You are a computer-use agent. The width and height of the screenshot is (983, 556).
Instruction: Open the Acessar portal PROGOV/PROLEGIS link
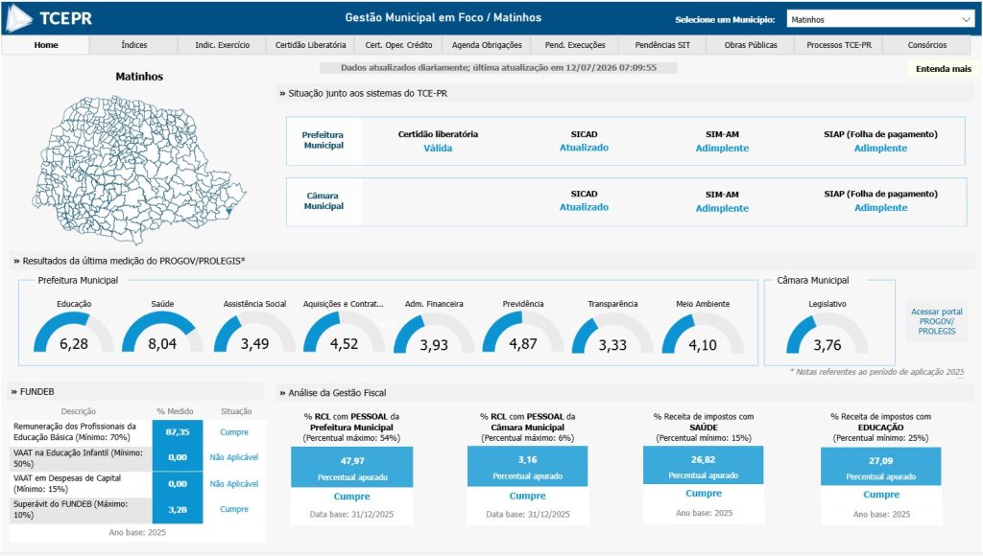937,321
